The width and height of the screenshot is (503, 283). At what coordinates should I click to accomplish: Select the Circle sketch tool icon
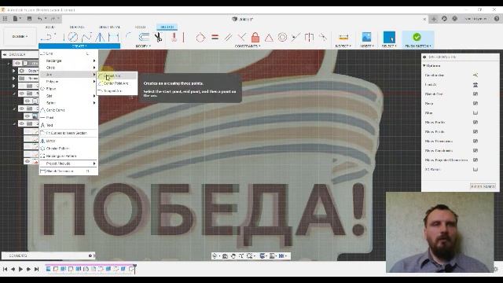73,37
